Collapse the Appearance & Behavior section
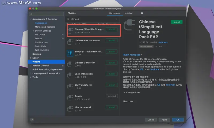The image size is (214, 128). tap(30, 19)
